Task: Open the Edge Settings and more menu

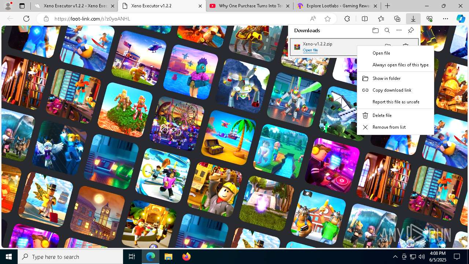Action: click(446, 19)
